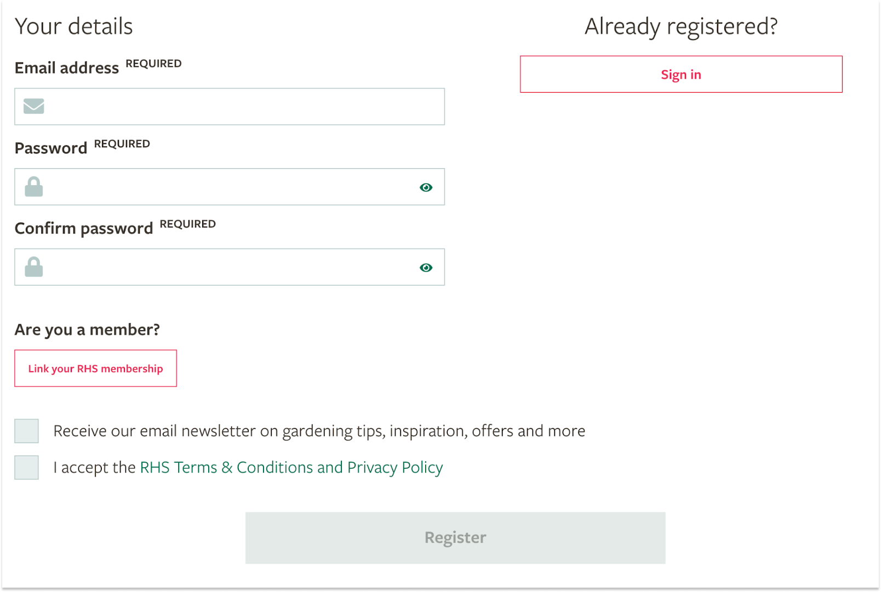Open the RHS Terms and Conditions link
881x592 pixels.
[291, 467]
